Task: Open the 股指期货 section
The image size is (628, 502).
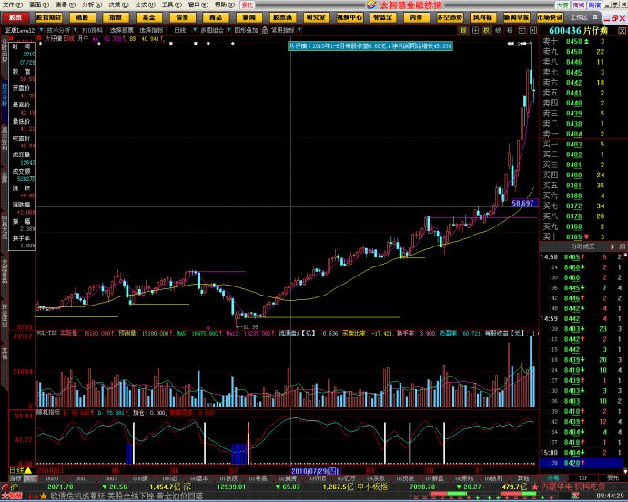Action: (48, 17)
